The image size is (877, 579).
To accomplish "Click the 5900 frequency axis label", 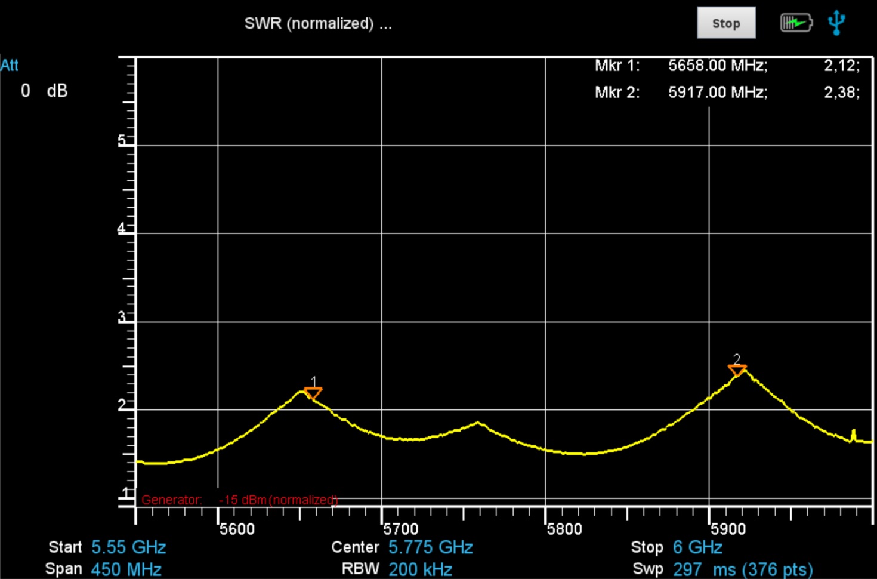I will [728, 529].
